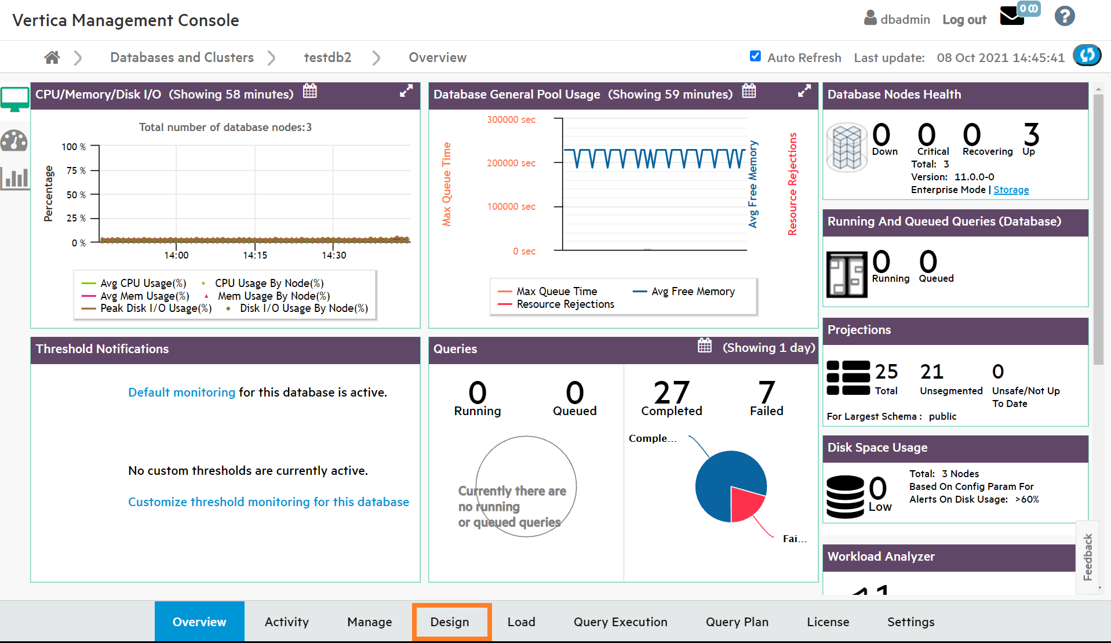The height and width of the screenshot is (643, 1111).
Task: Click the blue refresh button icon
Action: coord(1087,56)
